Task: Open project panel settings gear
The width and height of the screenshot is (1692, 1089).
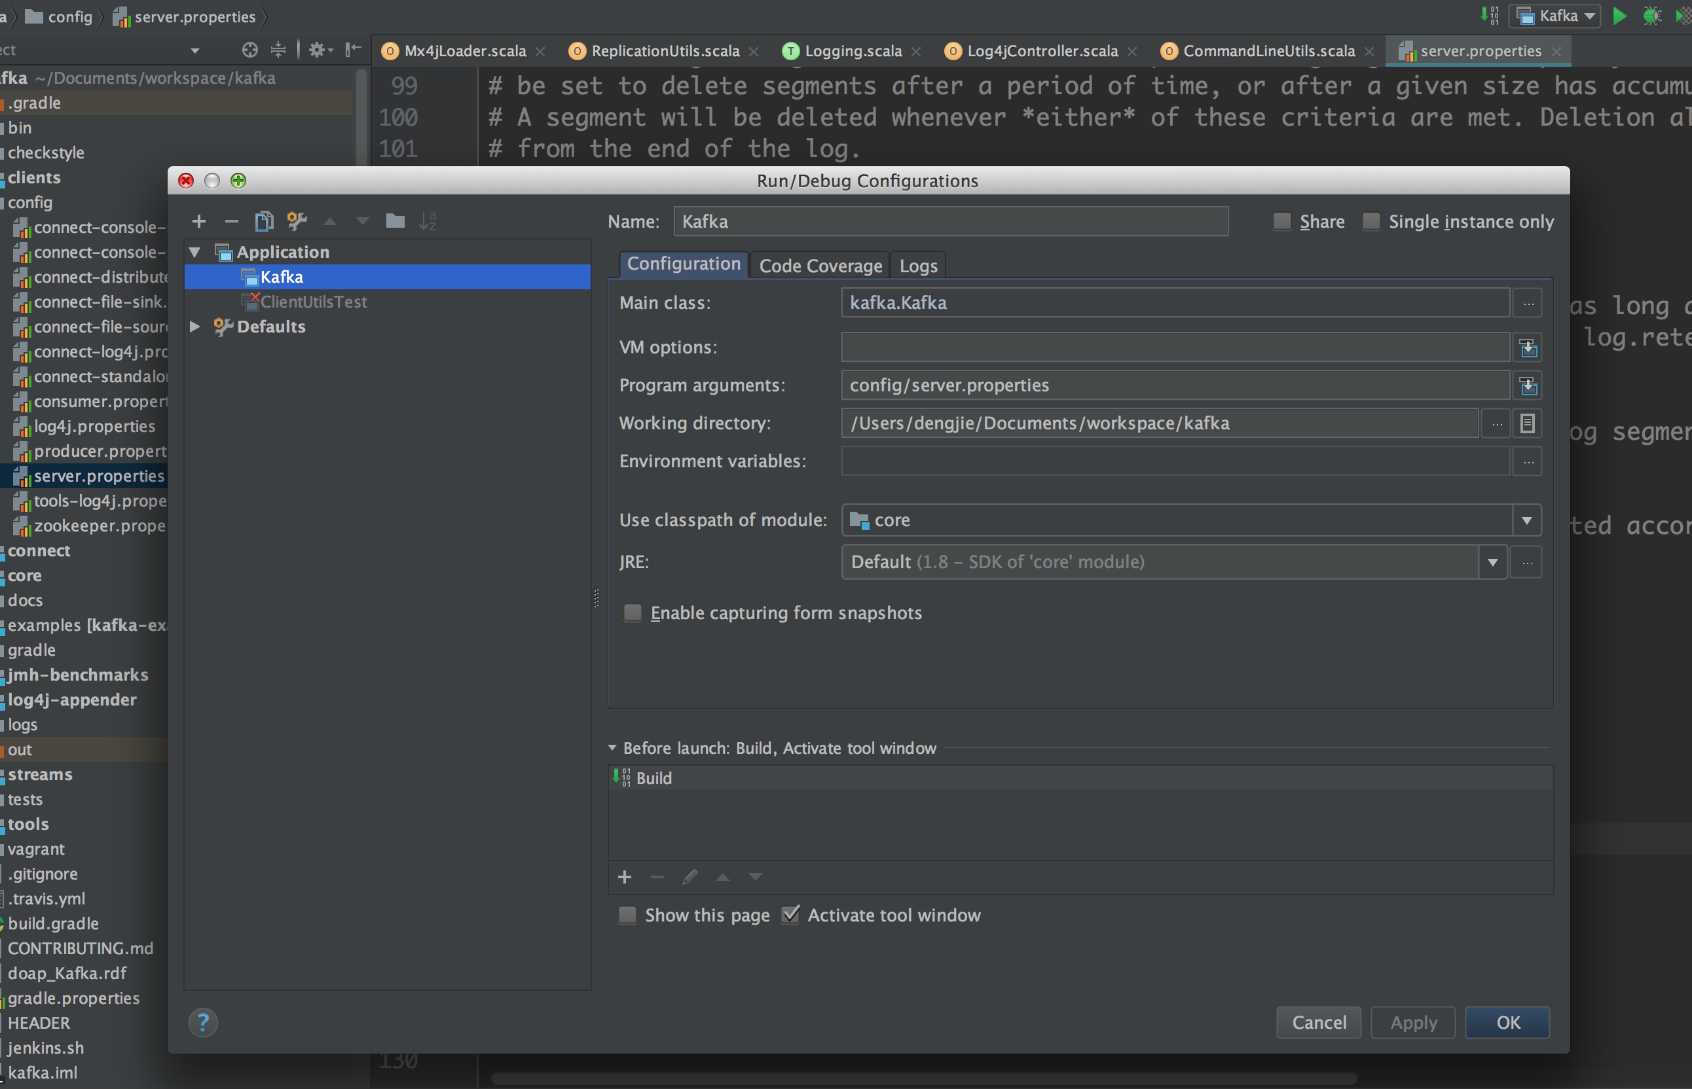Action: 319,50
